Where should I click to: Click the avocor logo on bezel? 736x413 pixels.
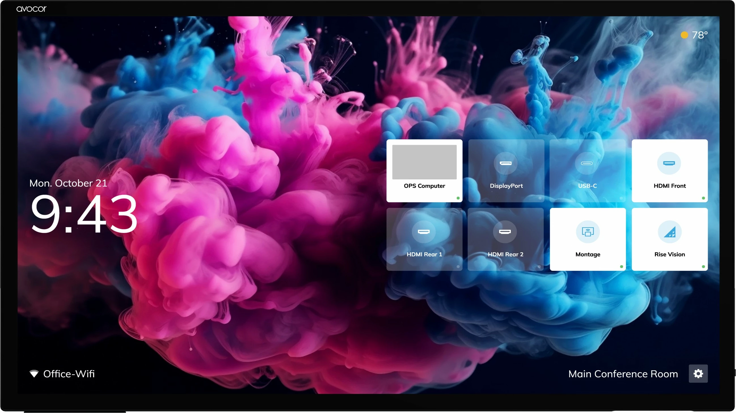31,9
